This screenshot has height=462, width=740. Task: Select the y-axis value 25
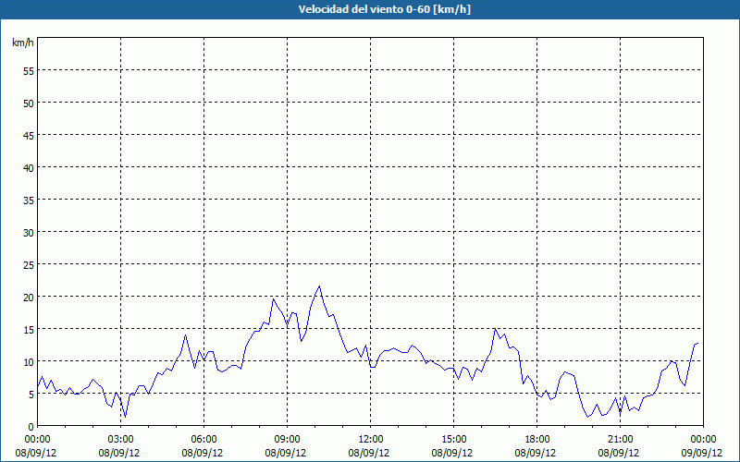(x=29, y=264)
